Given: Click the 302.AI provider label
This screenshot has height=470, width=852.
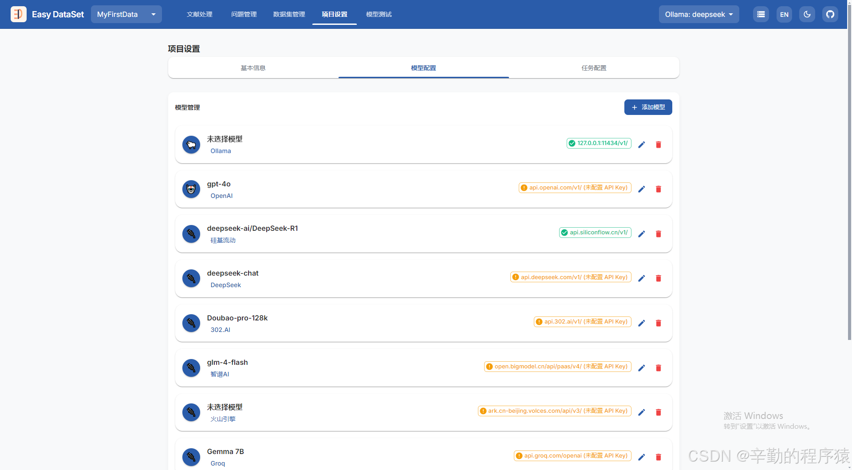Looking at the screenshot, I should [220, 330].
